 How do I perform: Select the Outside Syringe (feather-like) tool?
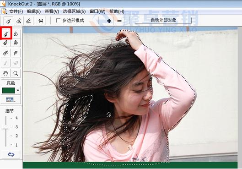tap(16, 53)
